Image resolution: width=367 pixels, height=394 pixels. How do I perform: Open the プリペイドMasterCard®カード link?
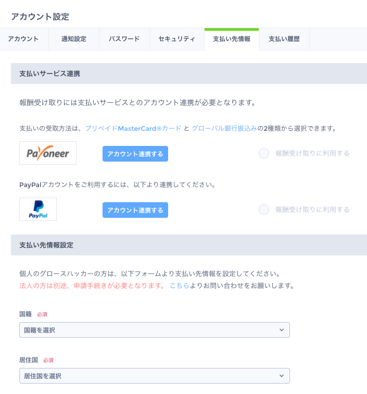133,129
